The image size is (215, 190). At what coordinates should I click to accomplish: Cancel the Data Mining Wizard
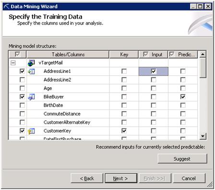point(189,178)
